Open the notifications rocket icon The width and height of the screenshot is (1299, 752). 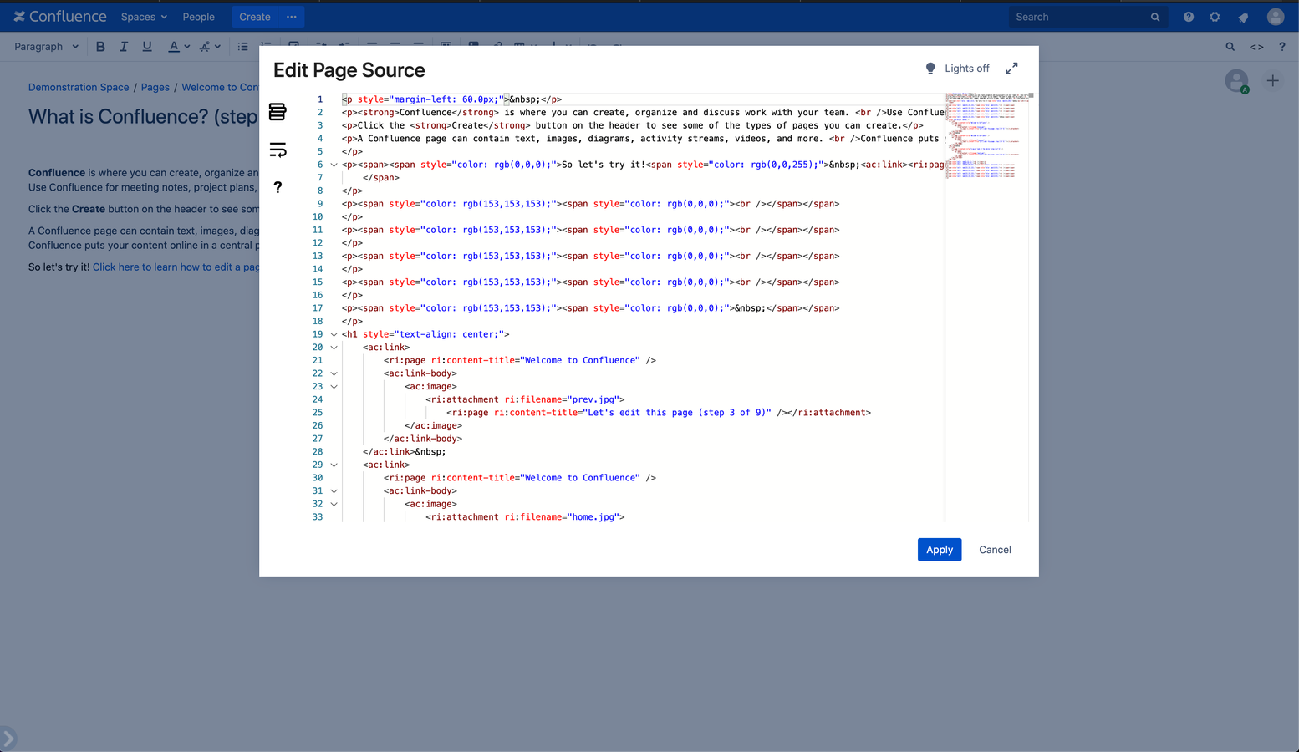(1244, 17)
